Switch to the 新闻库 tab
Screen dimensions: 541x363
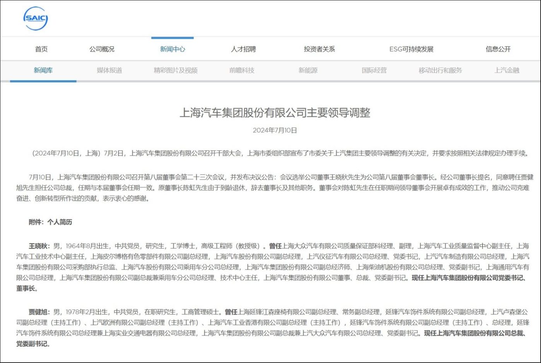pyautogui.click(x=43, y=71)
